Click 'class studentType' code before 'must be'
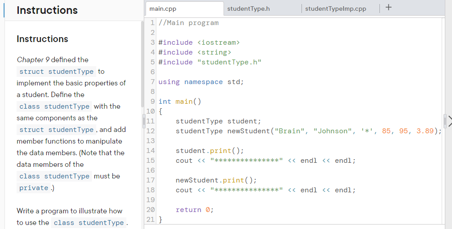 (x=54, y=176)
